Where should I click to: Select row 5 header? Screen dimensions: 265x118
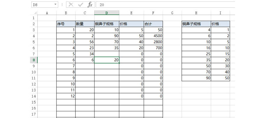tap(34, 42)
